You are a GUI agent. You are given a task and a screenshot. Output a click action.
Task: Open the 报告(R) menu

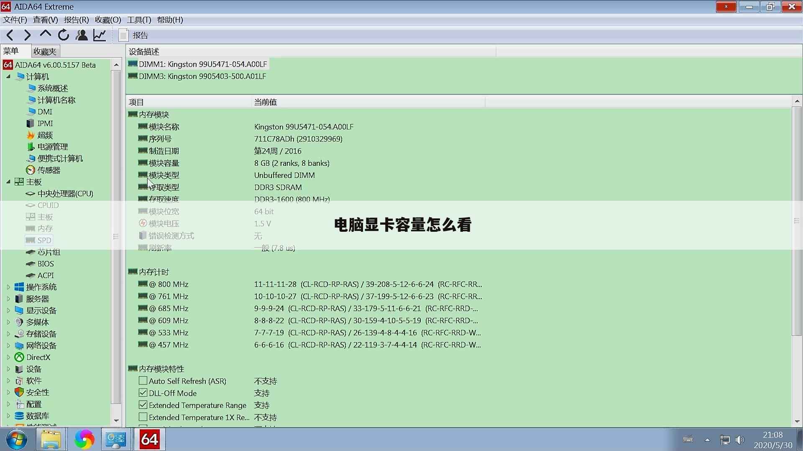click(x=76, y=20)
